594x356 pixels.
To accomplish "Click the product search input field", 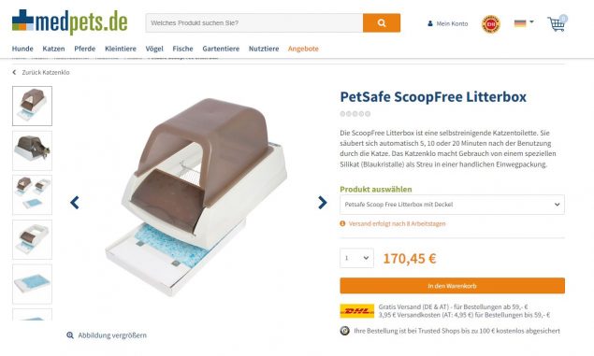I will point(254,23).
